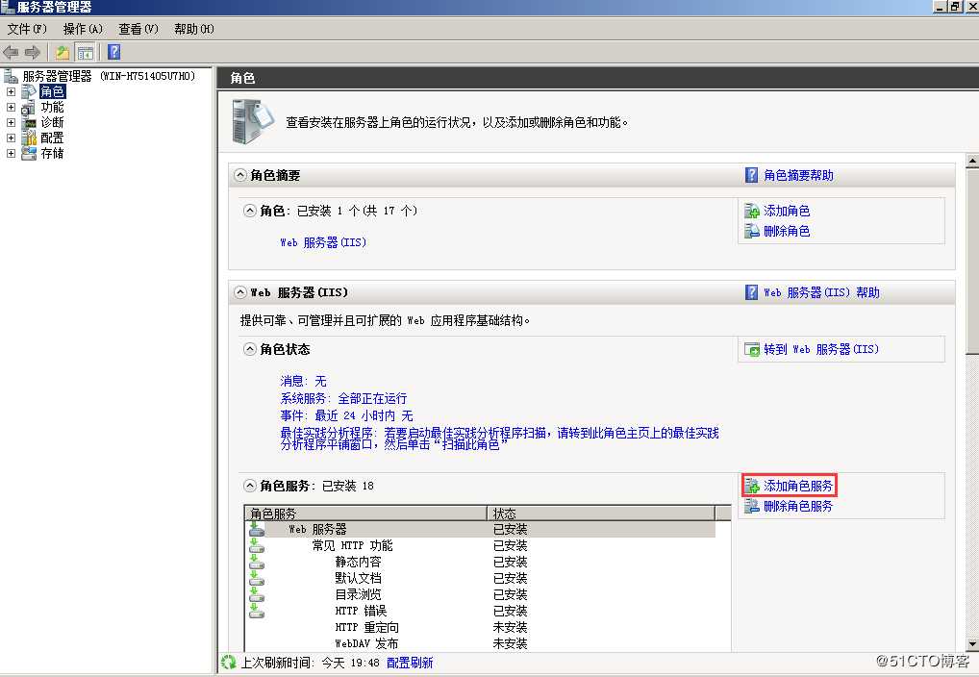The image size is (979, 677).
Task: Click the 功能 tree node icon
Action: pyautogui.click(x=28, y=108)
